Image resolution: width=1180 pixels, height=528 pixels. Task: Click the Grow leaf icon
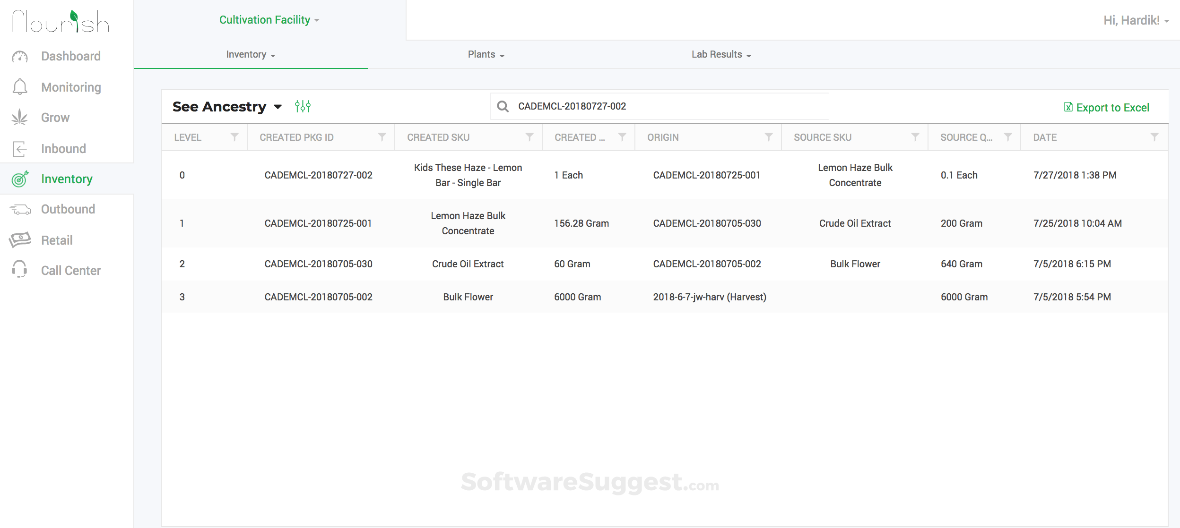pos(20,118)
